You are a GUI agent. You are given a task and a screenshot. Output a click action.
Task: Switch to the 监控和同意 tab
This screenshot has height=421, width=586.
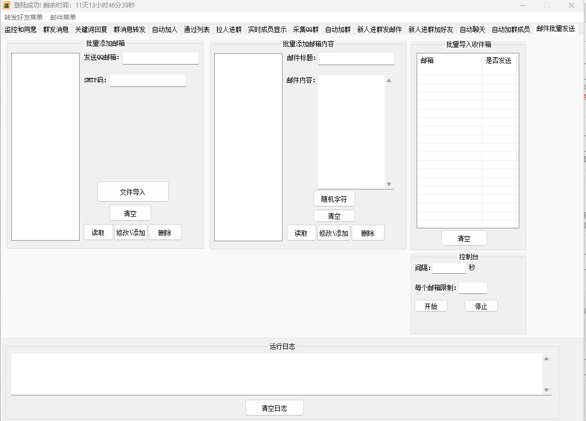[21, 29]
